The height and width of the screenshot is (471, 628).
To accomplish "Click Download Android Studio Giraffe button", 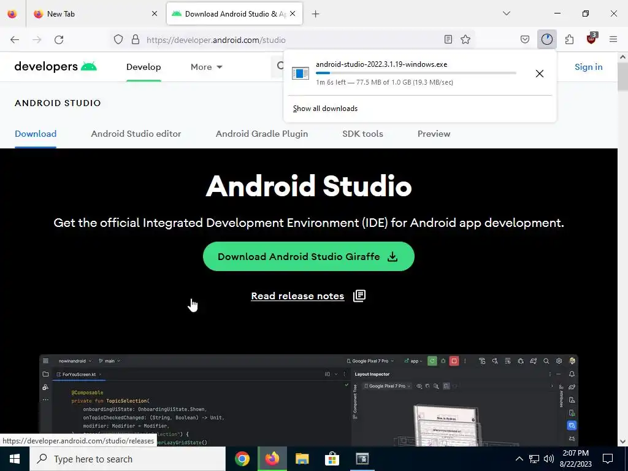I will [x=308, y=256].
